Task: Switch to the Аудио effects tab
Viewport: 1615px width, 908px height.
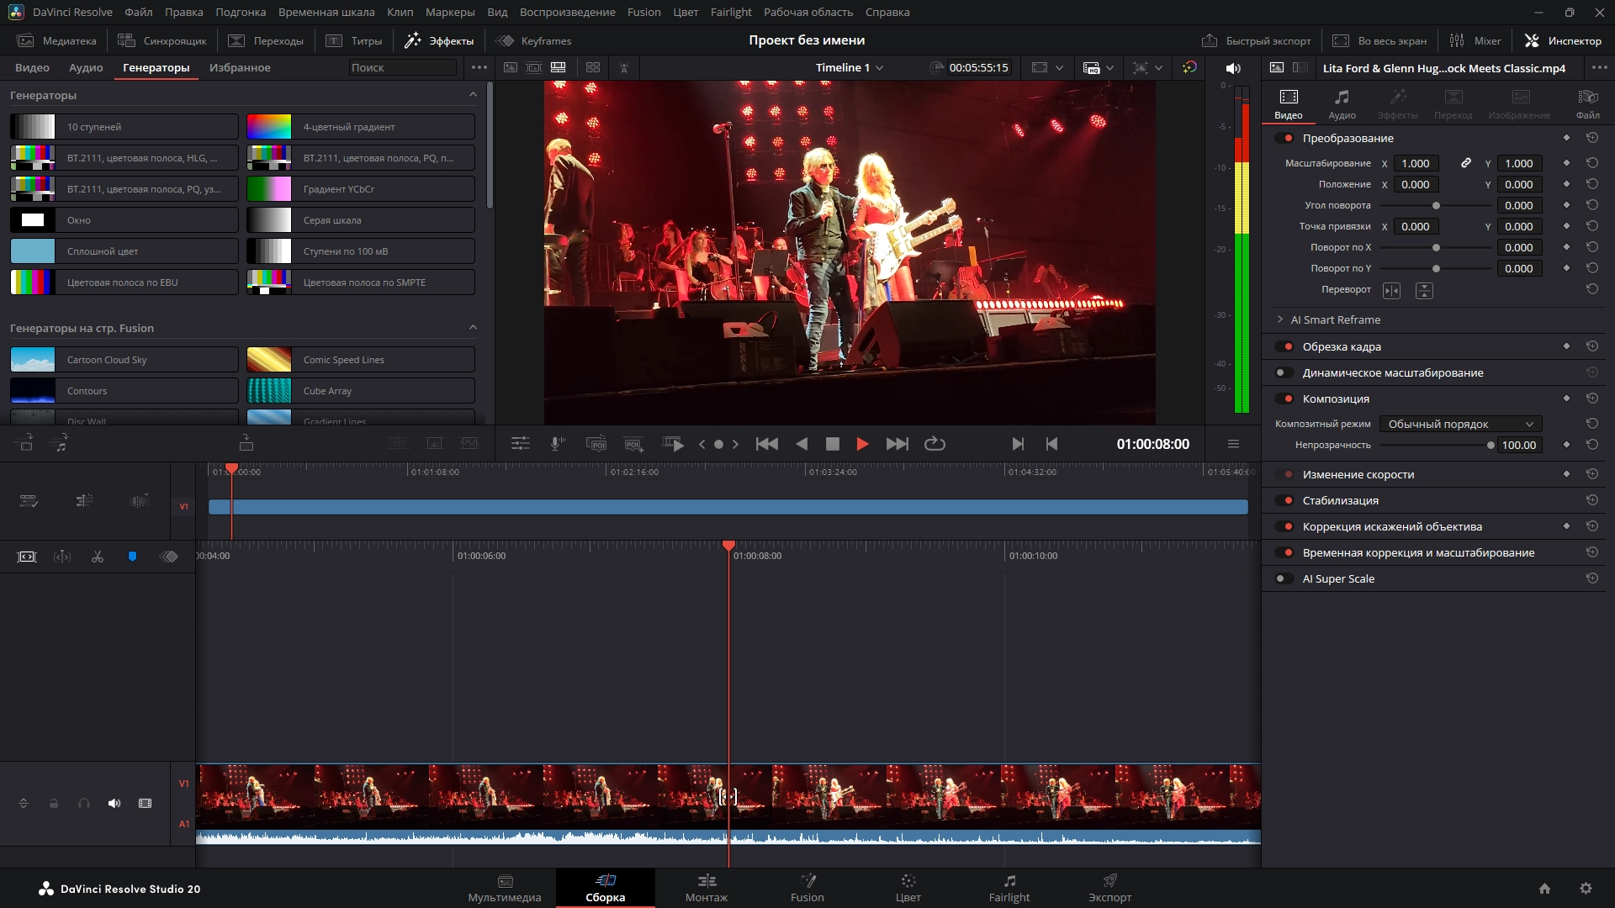Action: [86, 67]
